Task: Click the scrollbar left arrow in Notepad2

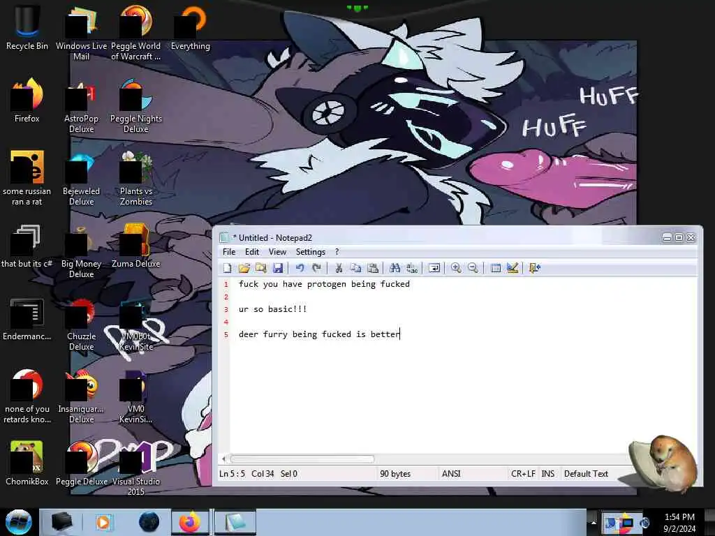Action: pyautogui.click(x=224, y=459)
